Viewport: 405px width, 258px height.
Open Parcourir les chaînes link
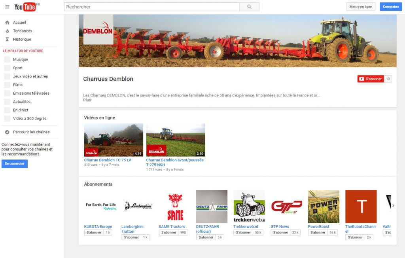[x=31, y=132]
